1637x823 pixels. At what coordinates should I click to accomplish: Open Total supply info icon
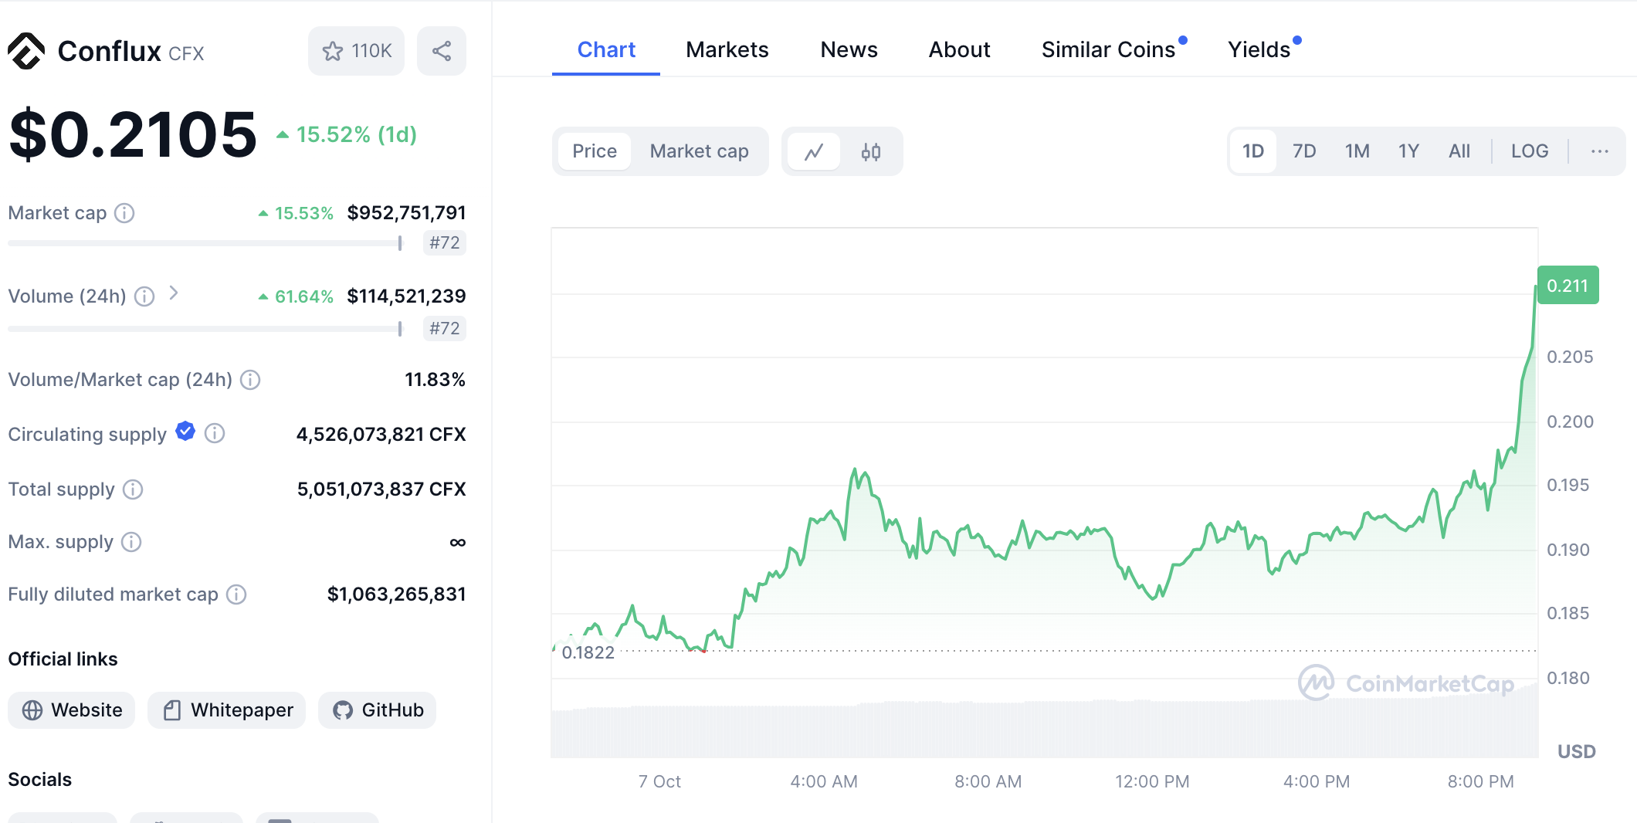(x=133, y=489)
